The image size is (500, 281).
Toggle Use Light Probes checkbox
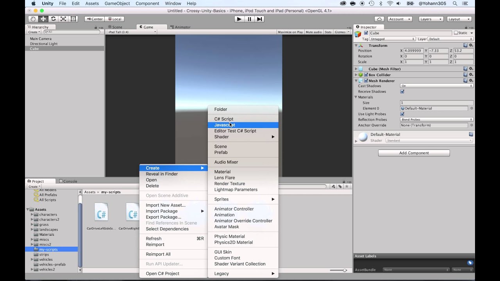402,114
